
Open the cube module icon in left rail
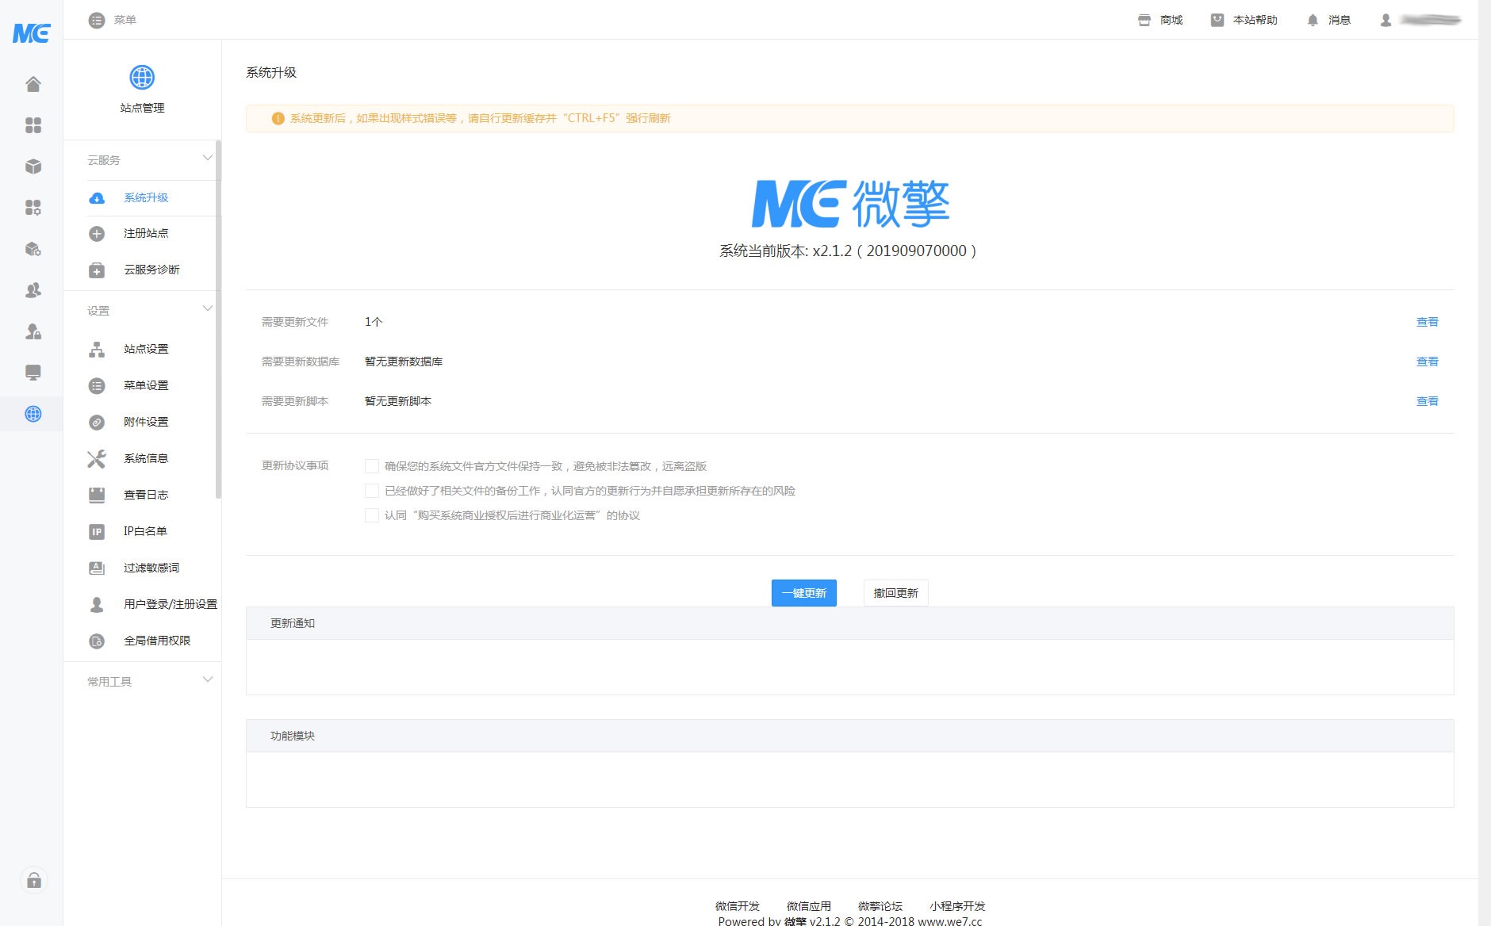33,166
